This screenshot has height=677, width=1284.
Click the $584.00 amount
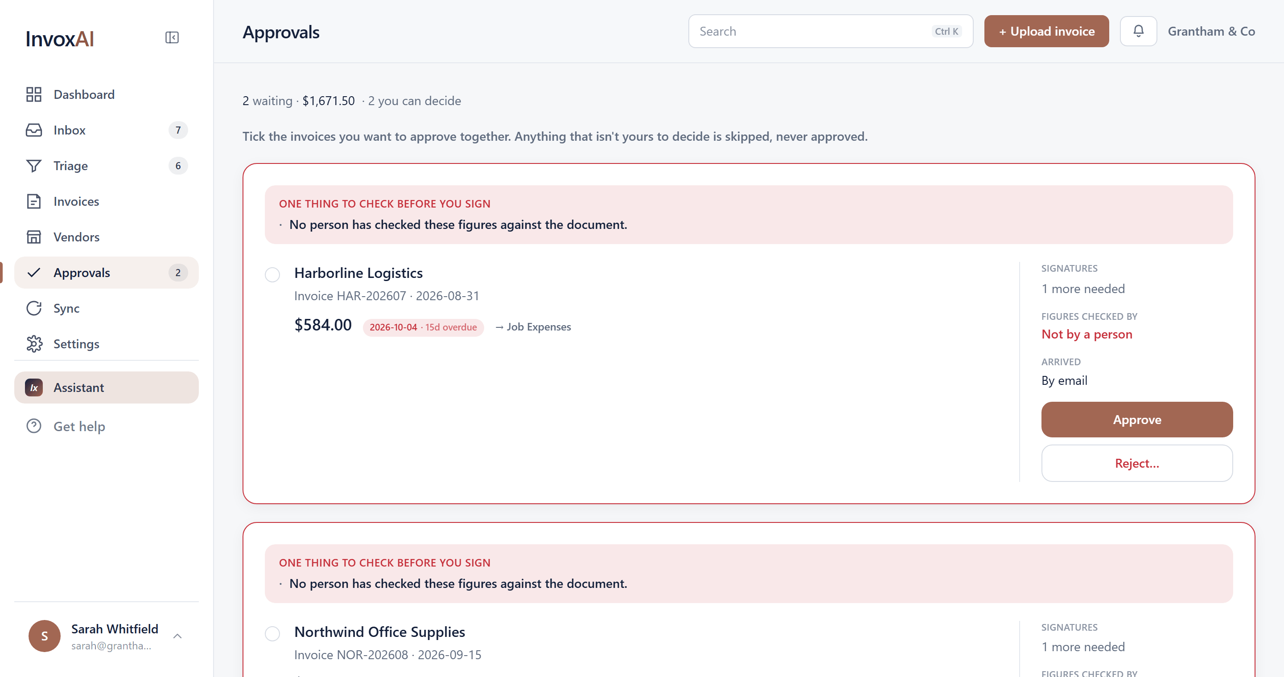click(323, 325)
